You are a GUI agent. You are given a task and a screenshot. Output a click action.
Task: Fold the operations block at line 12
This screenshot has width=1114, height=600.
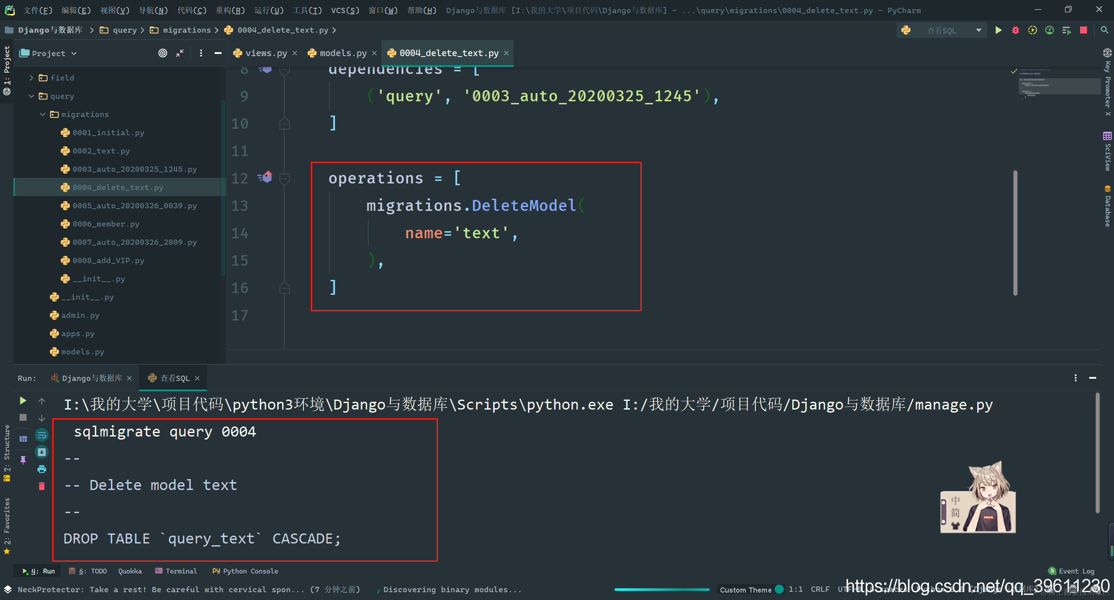coord(284,178)
